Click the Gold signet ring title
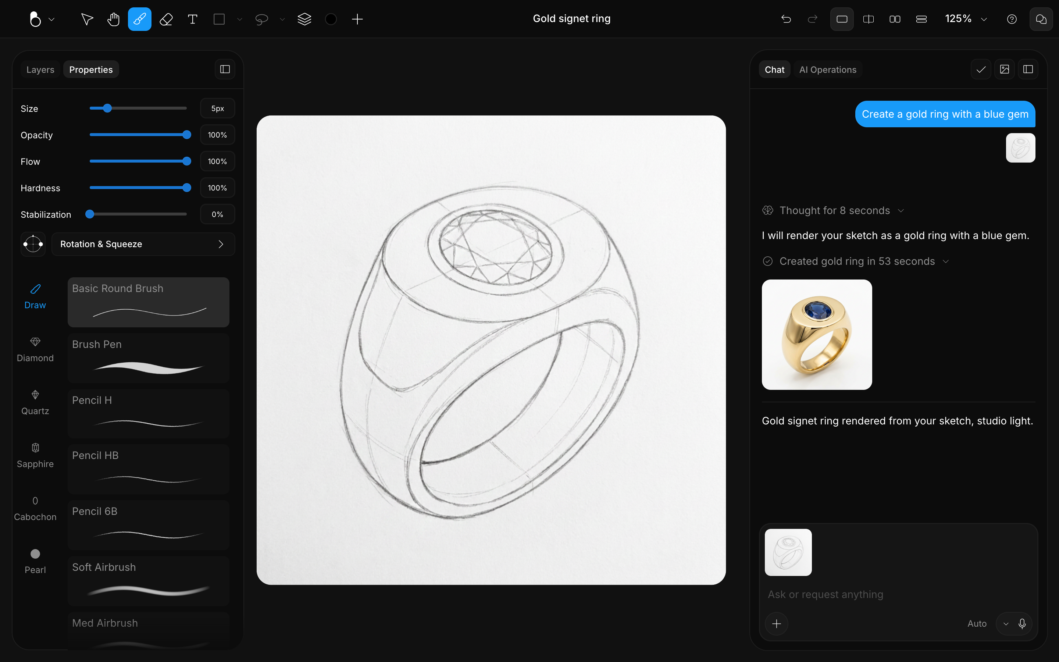Image resolution: width=1059 pixels, height=662 pixels. coord(571,19)
